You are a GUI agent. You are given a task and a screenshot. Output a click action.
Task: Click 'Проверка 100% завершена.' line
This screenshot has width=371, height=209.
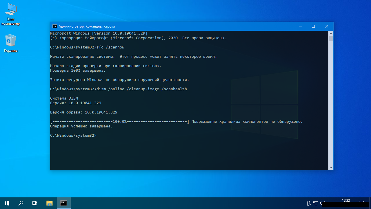(78, 70)
